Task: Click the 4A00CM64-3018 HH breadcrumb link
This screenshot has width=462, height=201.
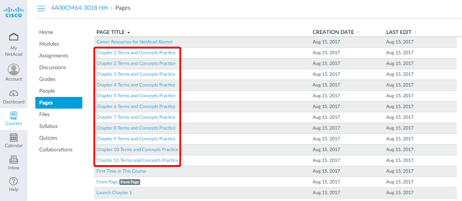Action: click(x=79, y=8)
